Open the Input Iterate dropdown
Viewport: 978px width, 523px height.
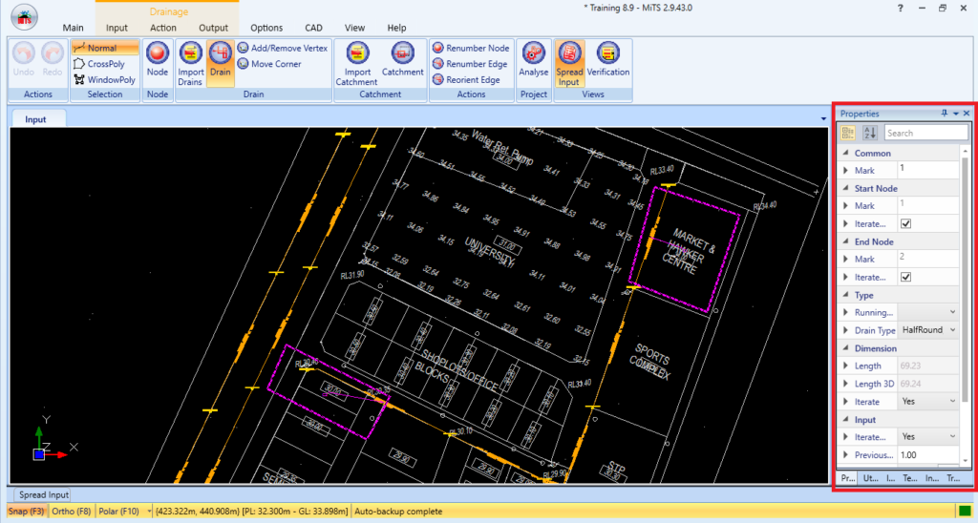952,436
